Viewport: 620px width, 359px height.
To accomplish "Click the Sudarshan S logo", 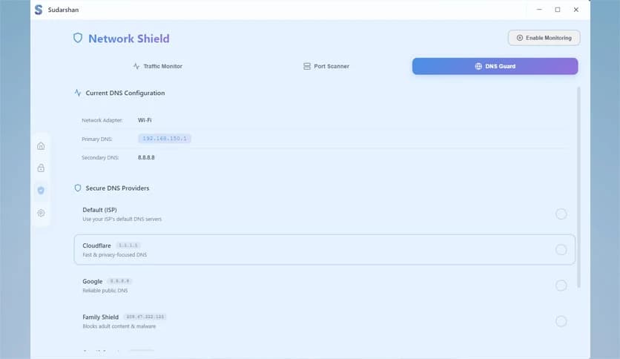I will pos(39,10).
